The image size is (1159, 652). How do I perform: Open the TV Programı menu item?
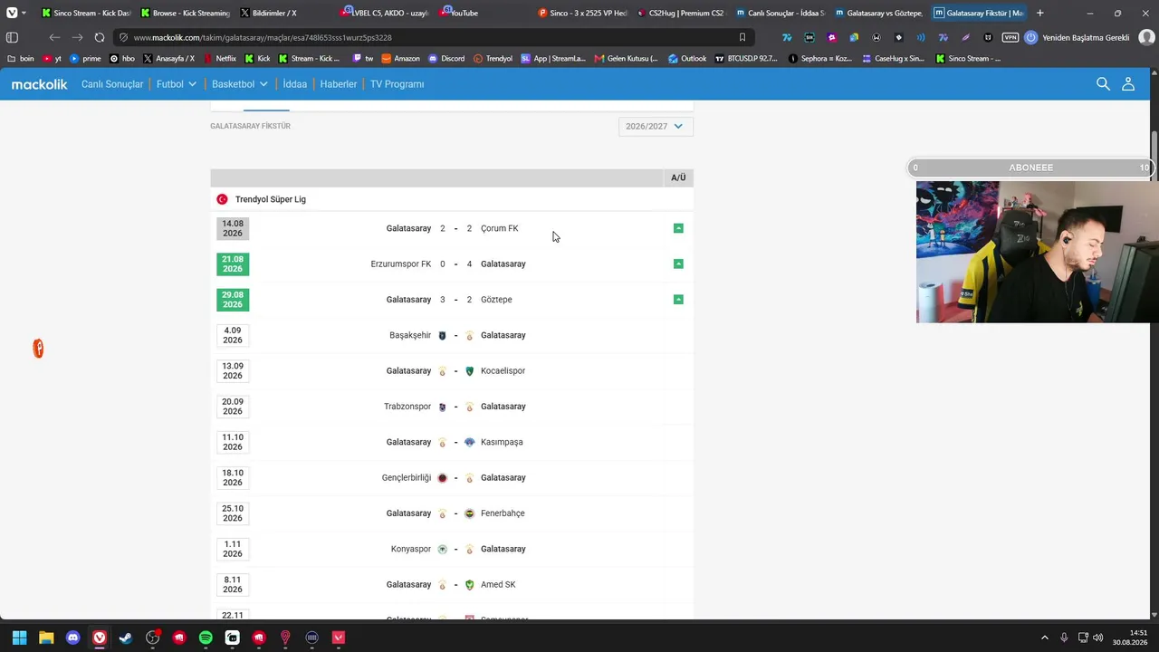tap(397, 84)
